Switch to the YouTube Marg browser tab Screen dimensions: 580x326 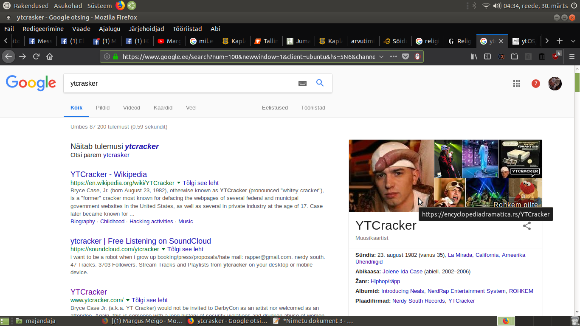pos(169,41)
